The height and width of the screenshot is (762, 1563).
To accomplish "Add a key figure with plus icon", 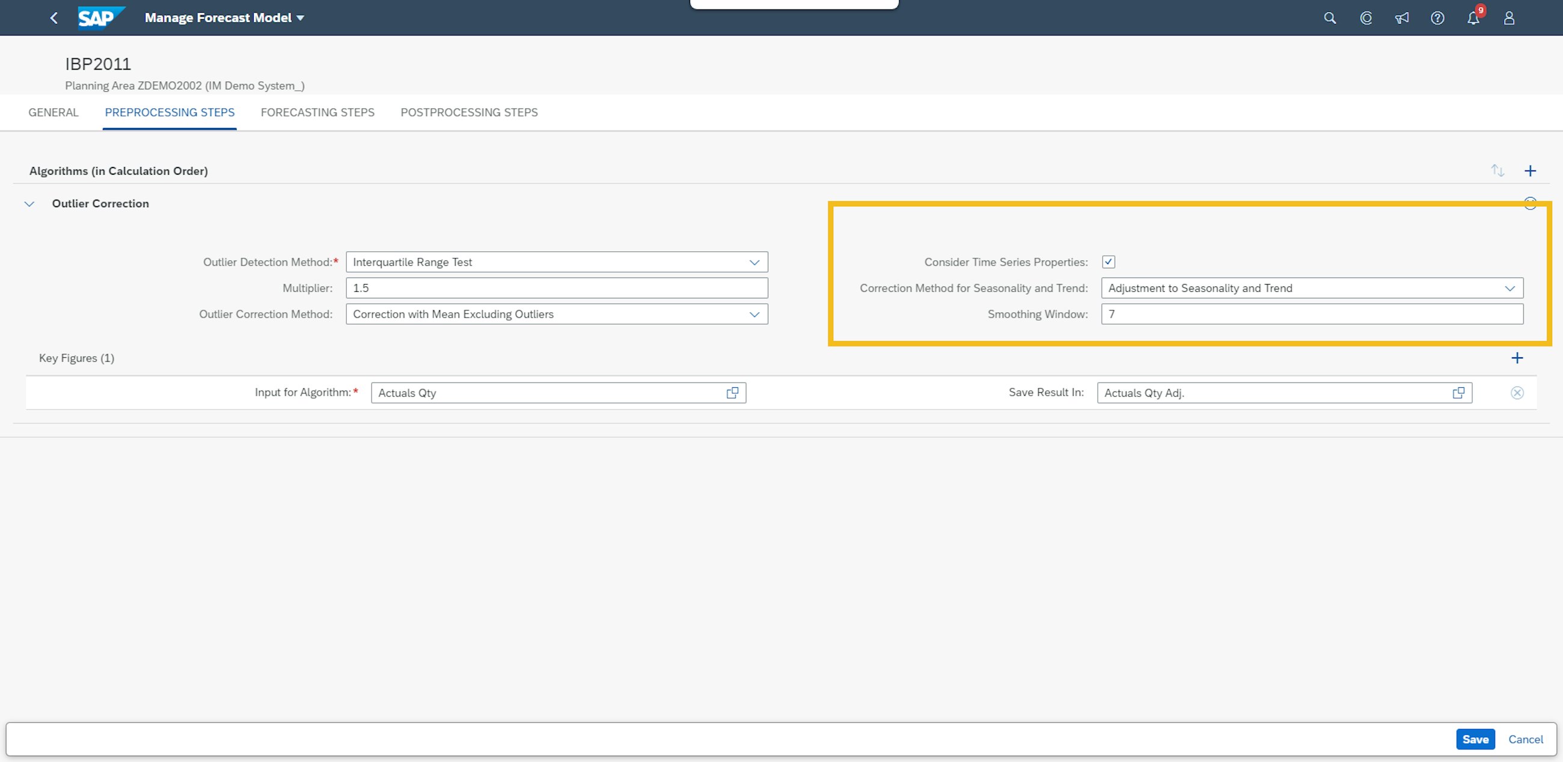I will [1517, 358].
